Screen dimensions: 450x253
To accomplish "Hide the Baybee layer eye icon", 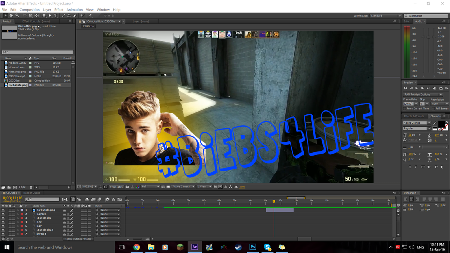I will click(3, 214).
